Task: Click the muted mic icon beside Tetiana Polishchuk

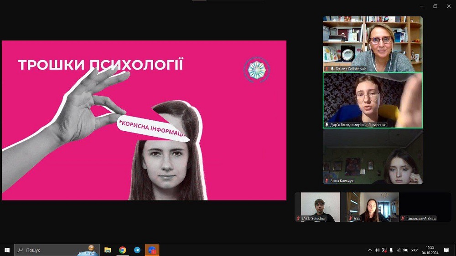Action: click(x=326, y=69)
